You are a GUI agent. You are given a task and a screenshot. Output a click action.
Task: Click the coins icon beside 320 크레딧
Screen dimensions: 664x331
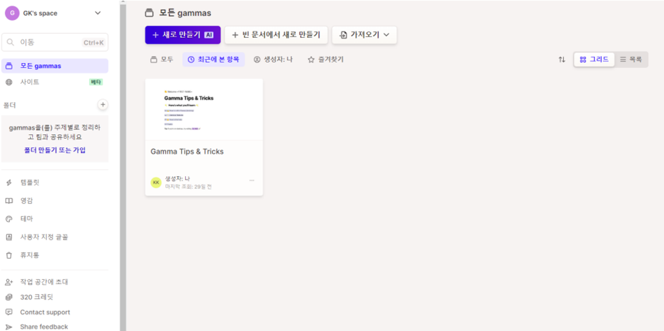pyautogui.click(x=9, y=297)
